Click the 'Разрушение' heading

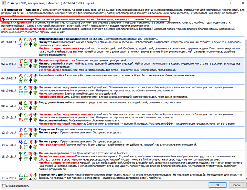coord(47,129)
